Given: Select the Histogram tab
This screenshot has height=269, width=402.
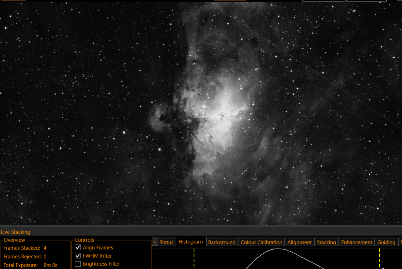Looking at the screenshot, I should (190, 242).
